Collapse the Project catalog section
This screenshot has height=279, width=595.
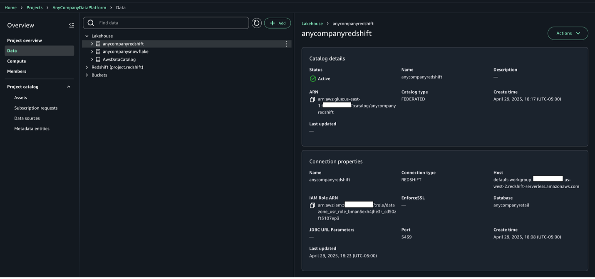coord(69,87)
